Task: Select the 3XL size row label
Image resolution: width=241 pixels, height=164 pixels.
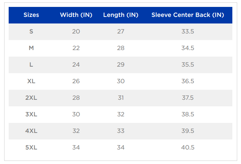Action: pyautogui.click(x=31, y=114)
